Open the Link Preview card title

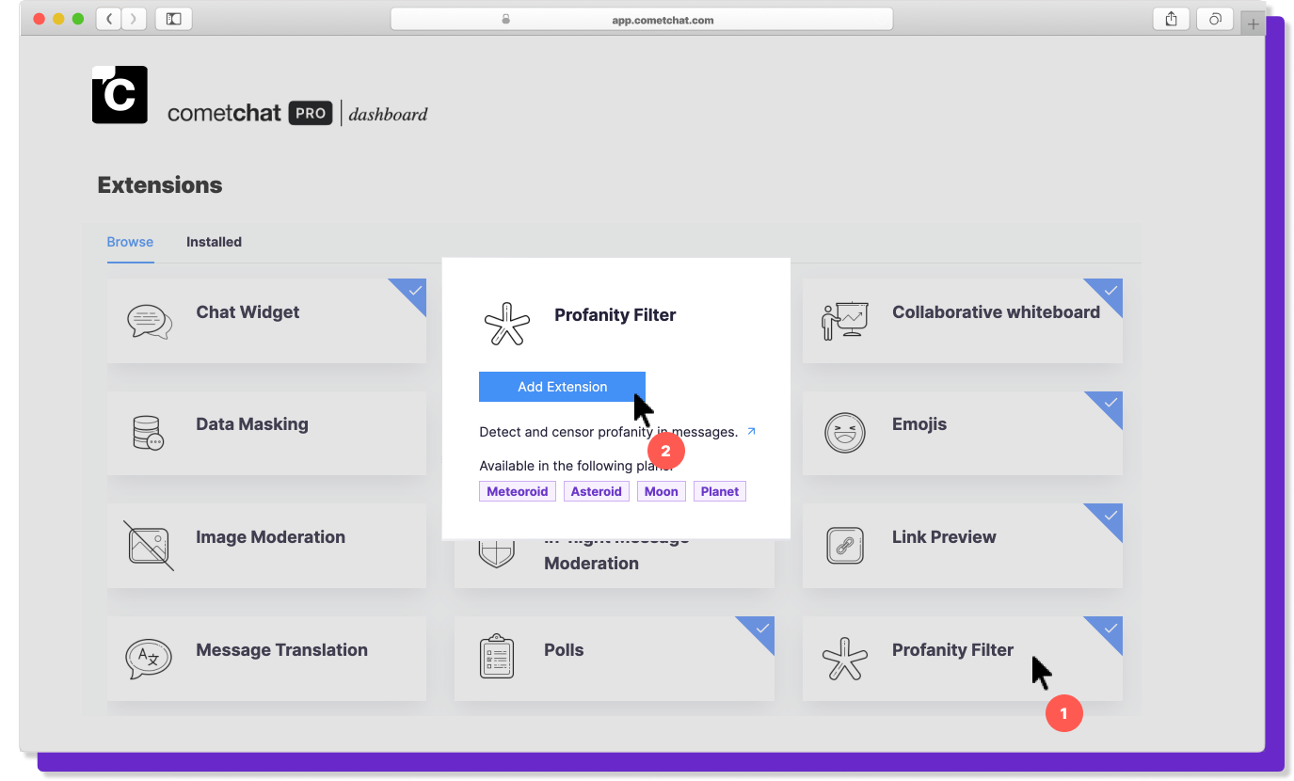pos(944,537)
